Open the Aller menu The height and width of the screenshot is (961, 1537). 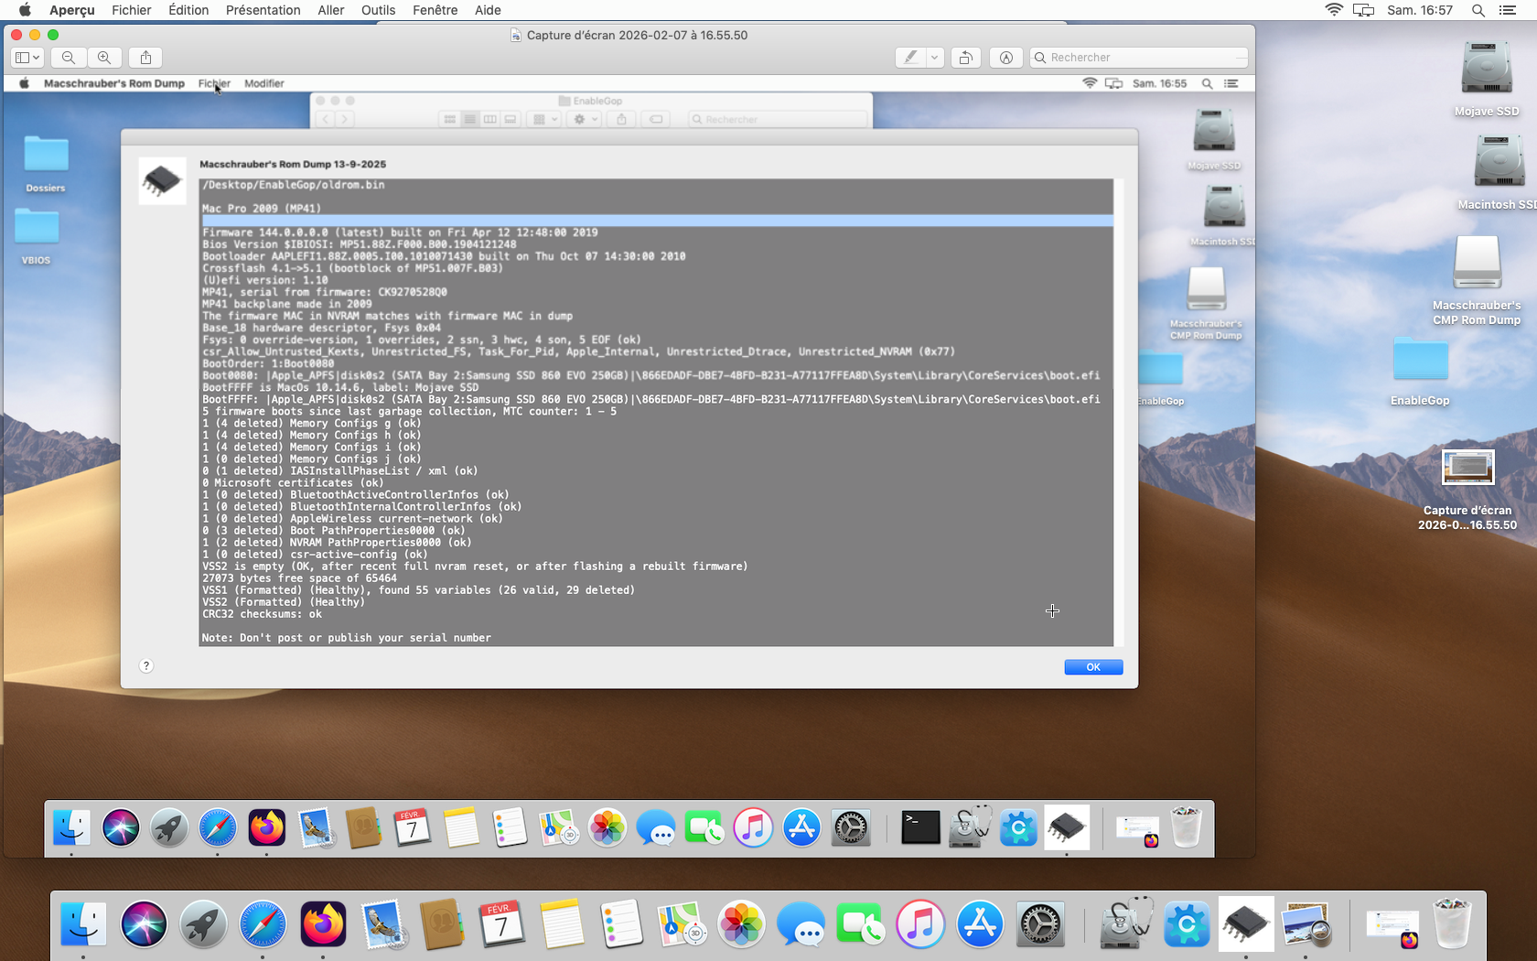(331, 10)
